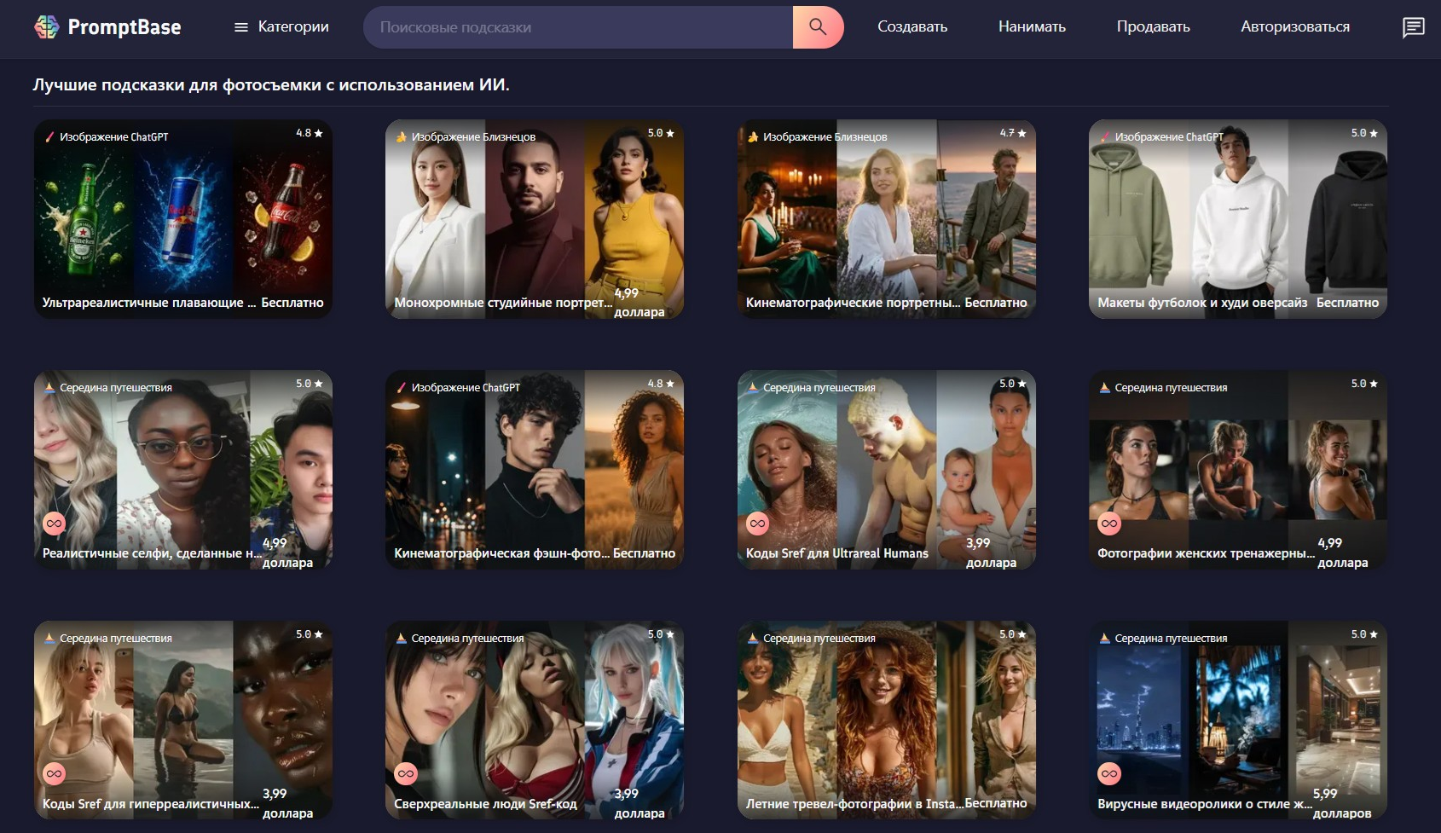Screen dimensions: 1441x833
Task: Click Midjourney model icon on Вирусные видеоролики card
Action: (x=1105, y=638)
